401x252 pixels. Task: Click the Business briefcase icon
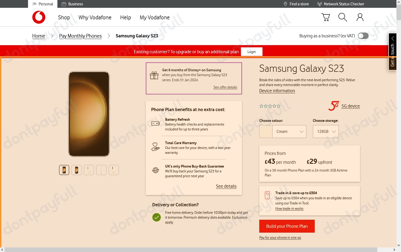point(64,4)
